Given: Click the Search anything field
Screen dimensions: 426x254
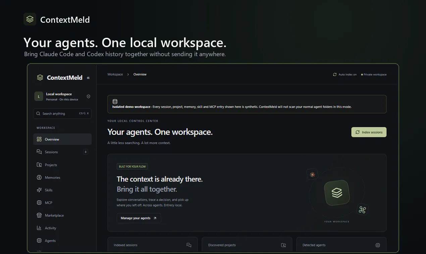Looking at the screenshot, I should [62, 114].
